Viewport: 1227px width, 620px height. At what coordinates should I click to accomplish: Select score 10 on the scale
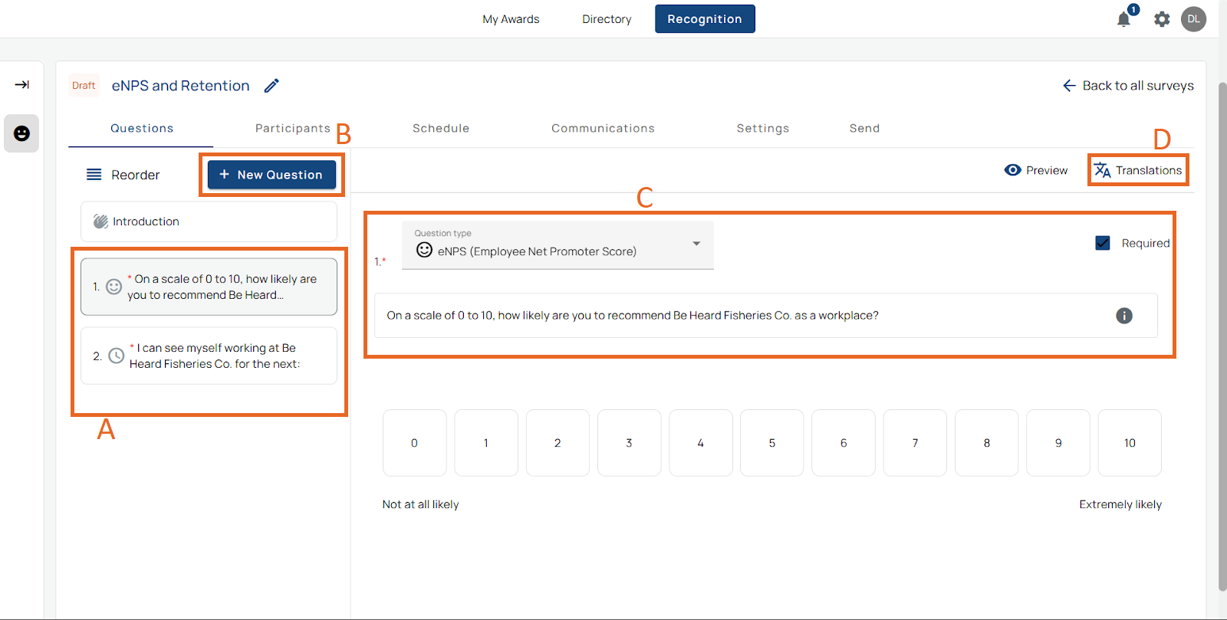[1130, 443]
